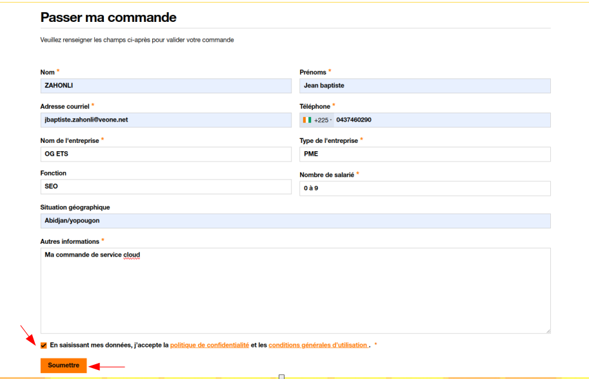Click the small square handle at bottom center

[281, 376]
